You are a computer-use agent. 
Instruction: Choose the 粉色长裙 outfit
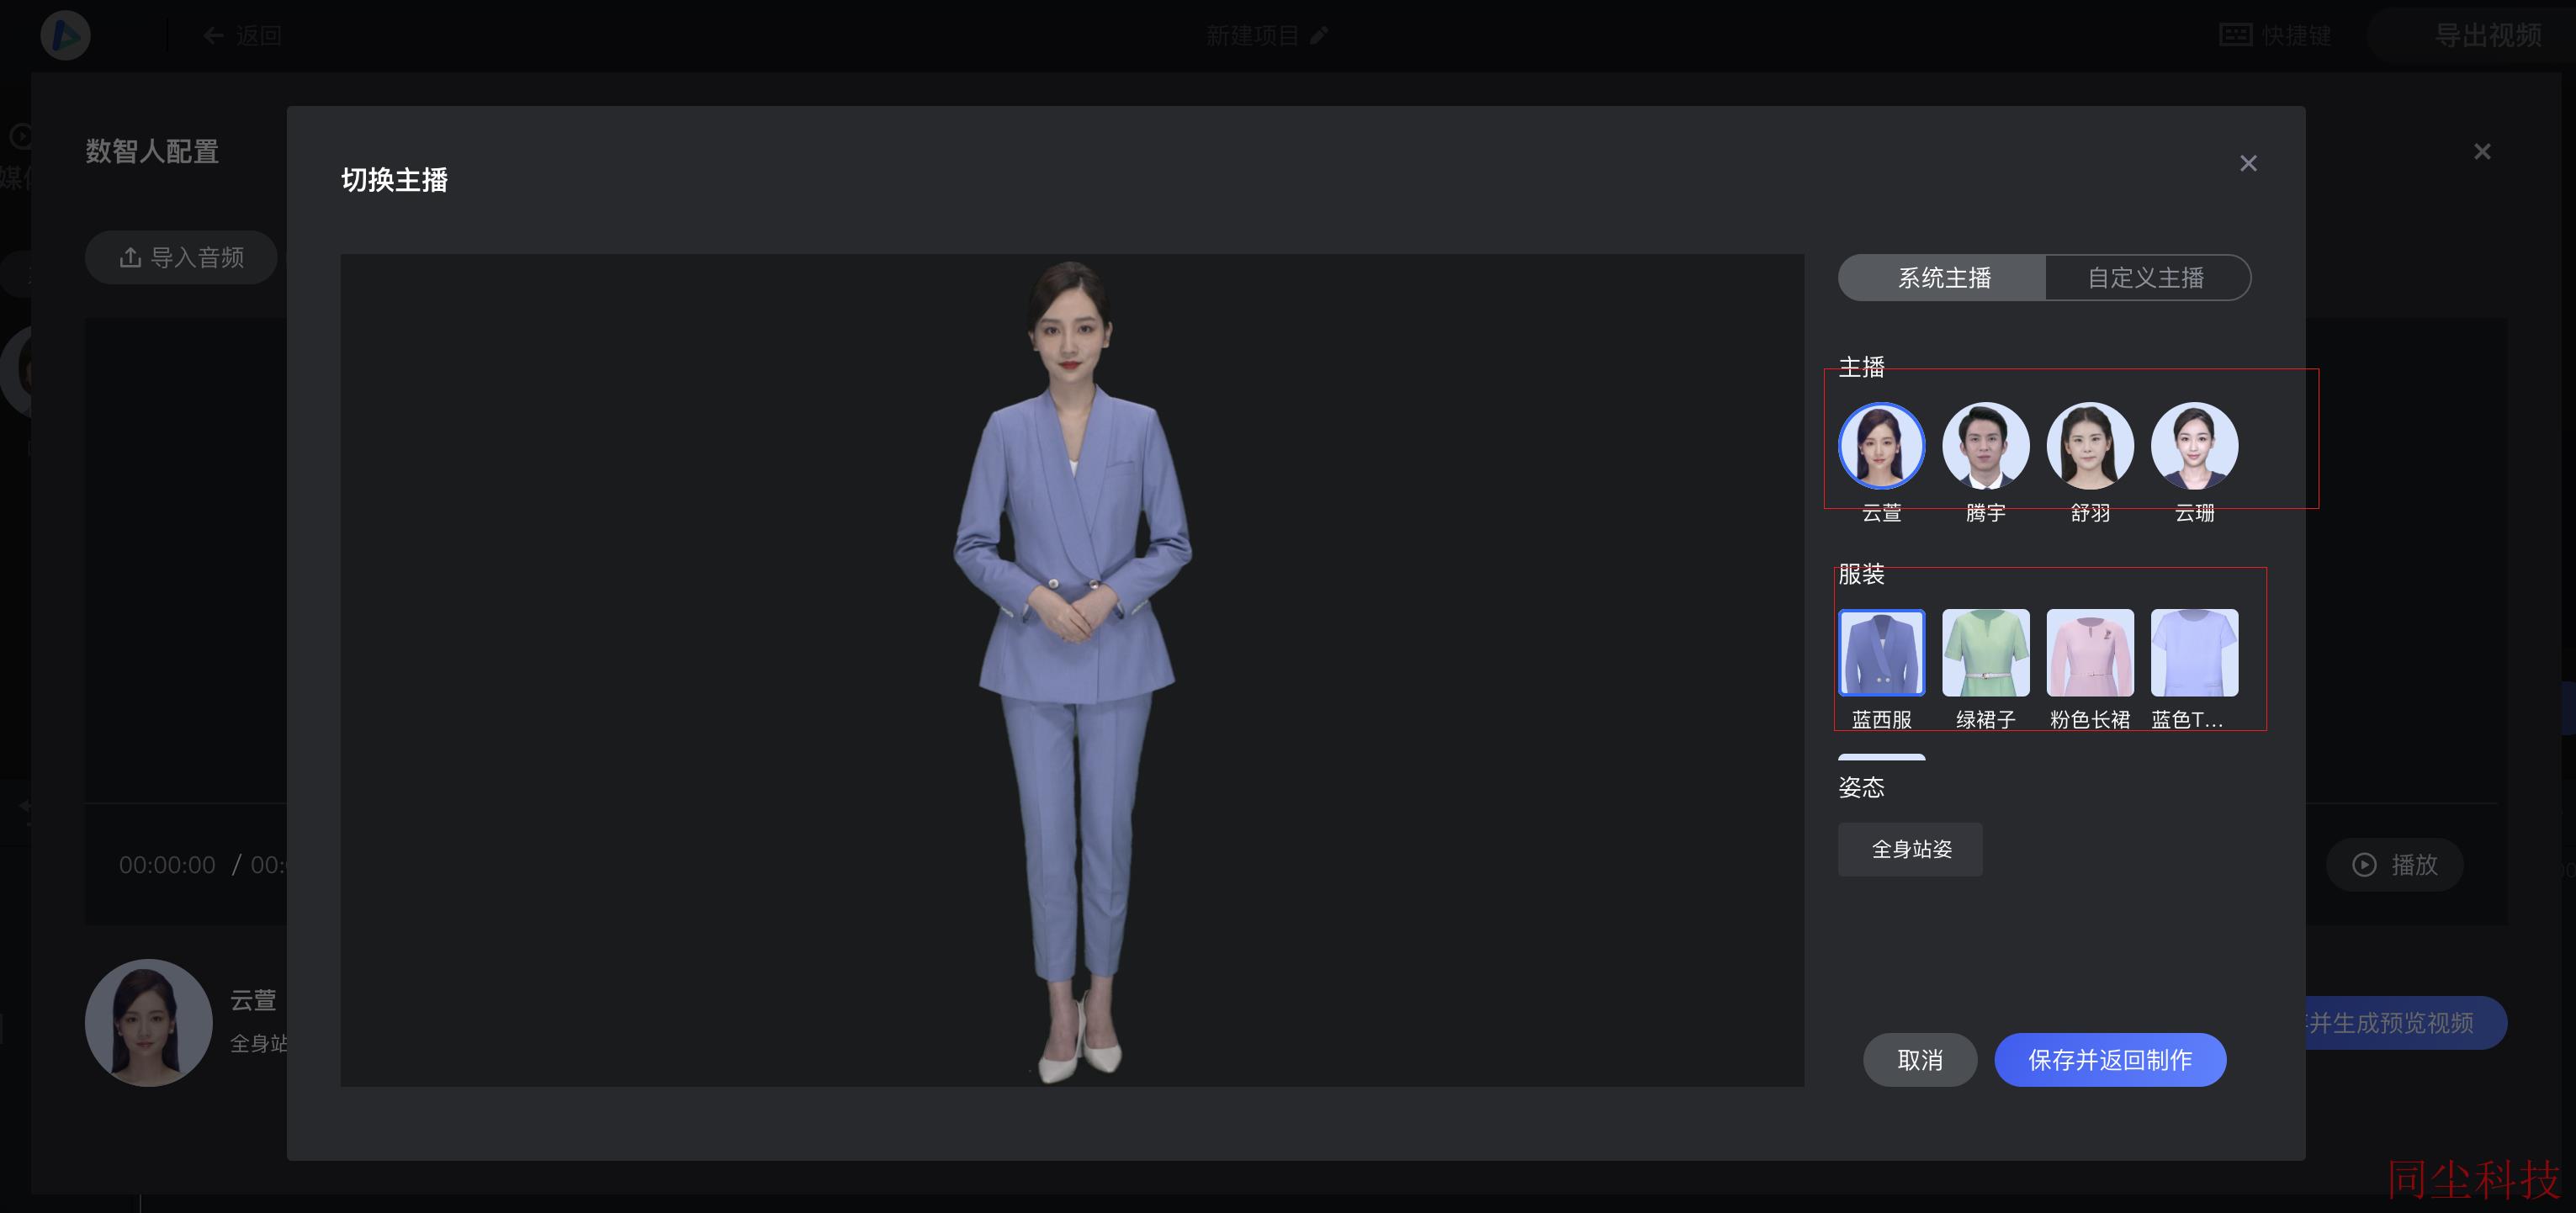coord(2090,652)
